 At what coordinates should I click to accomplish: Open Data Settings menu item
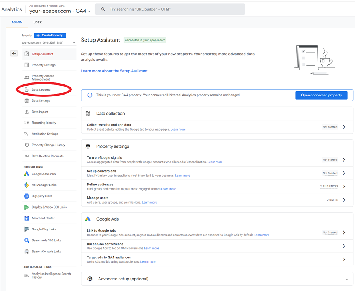click(x=49, y=101)
